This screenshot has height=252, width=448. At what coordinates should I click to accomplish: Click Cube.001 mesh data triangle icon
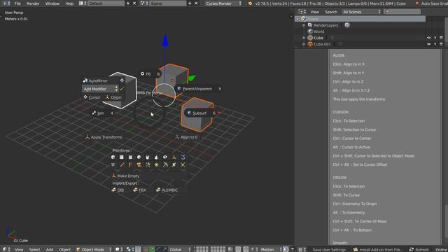pyautogui.click(x=340, y=44)
